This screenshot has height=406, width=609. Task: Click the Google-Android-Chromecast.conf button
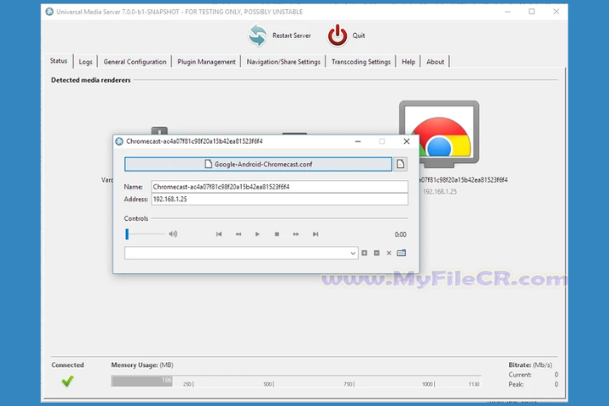258,164
